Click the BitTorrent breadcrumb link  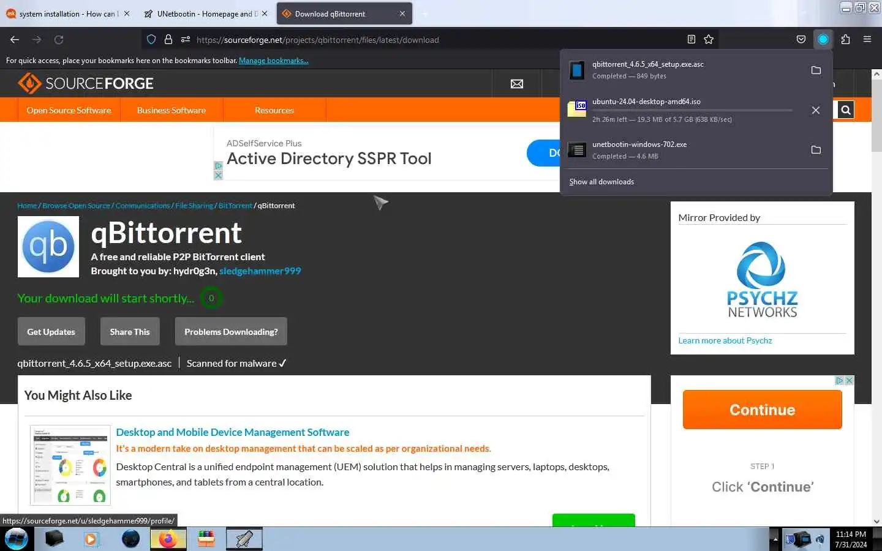[x=235, y=206]
